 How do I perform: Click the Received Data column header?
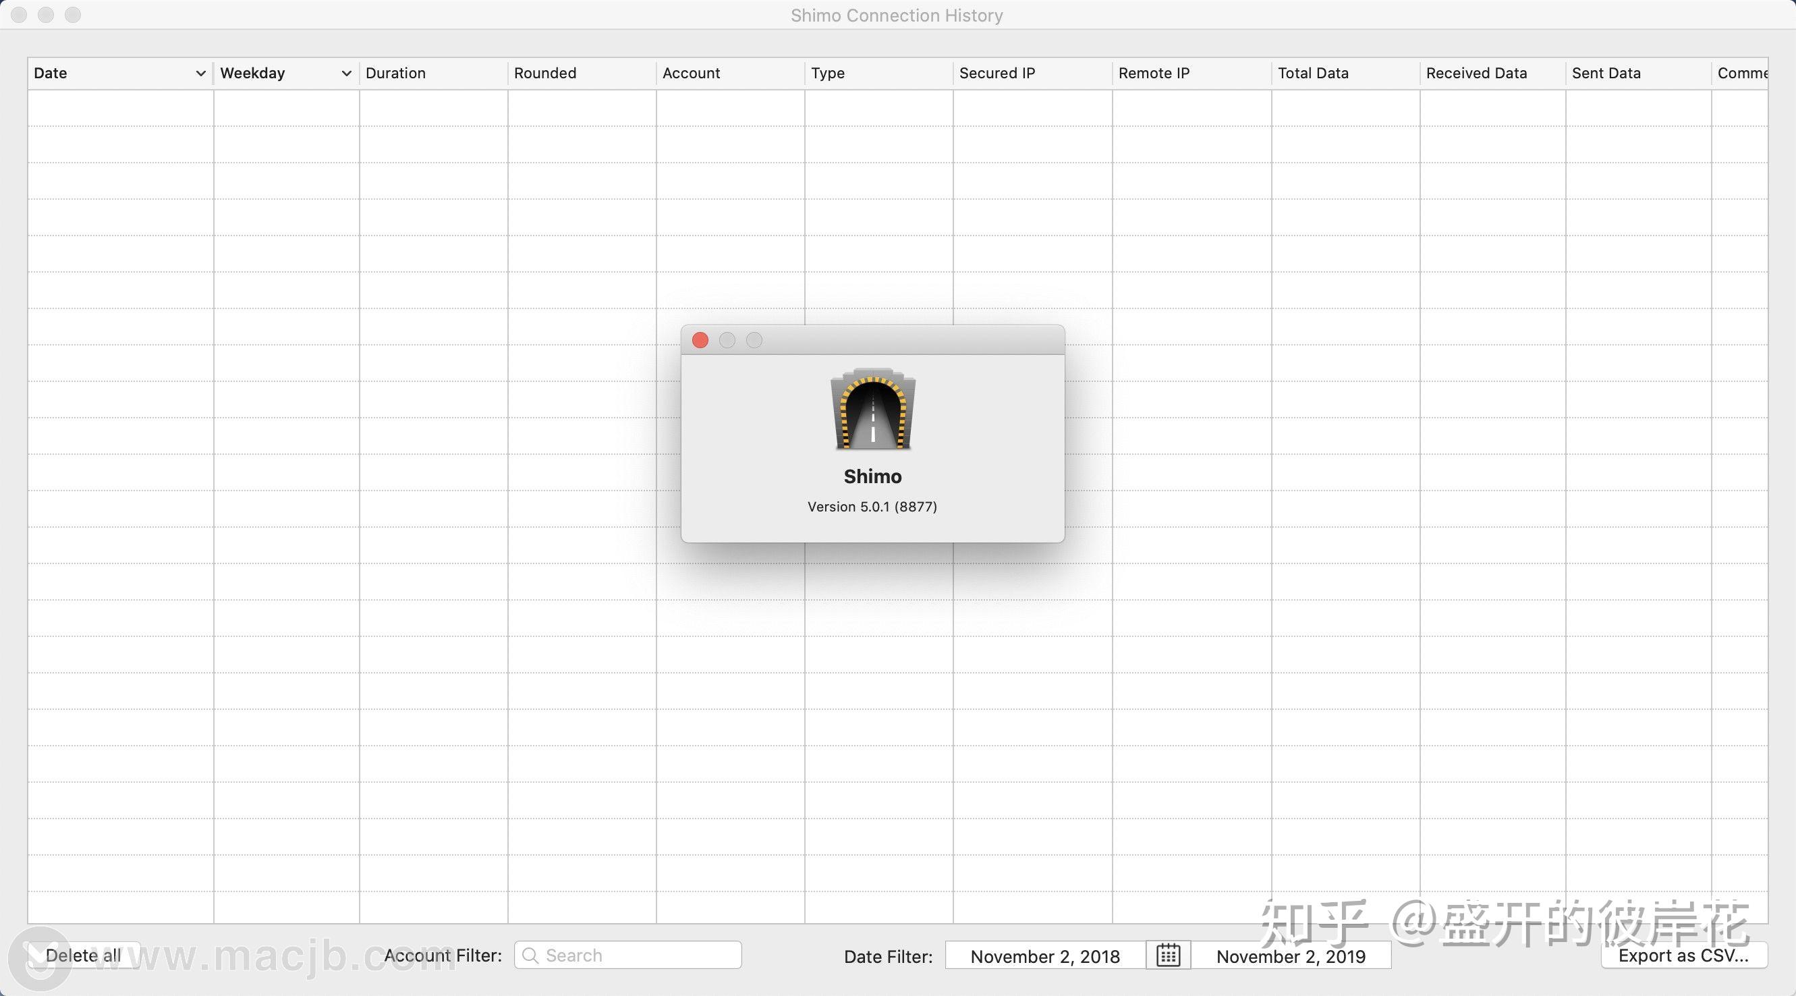tap(1476, 74)
